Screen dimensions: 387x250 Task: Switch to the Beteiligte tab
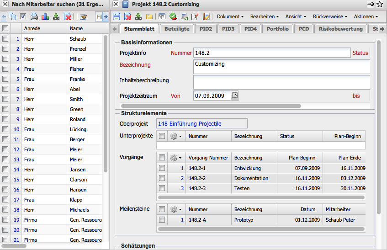click(x=177, y=29)
